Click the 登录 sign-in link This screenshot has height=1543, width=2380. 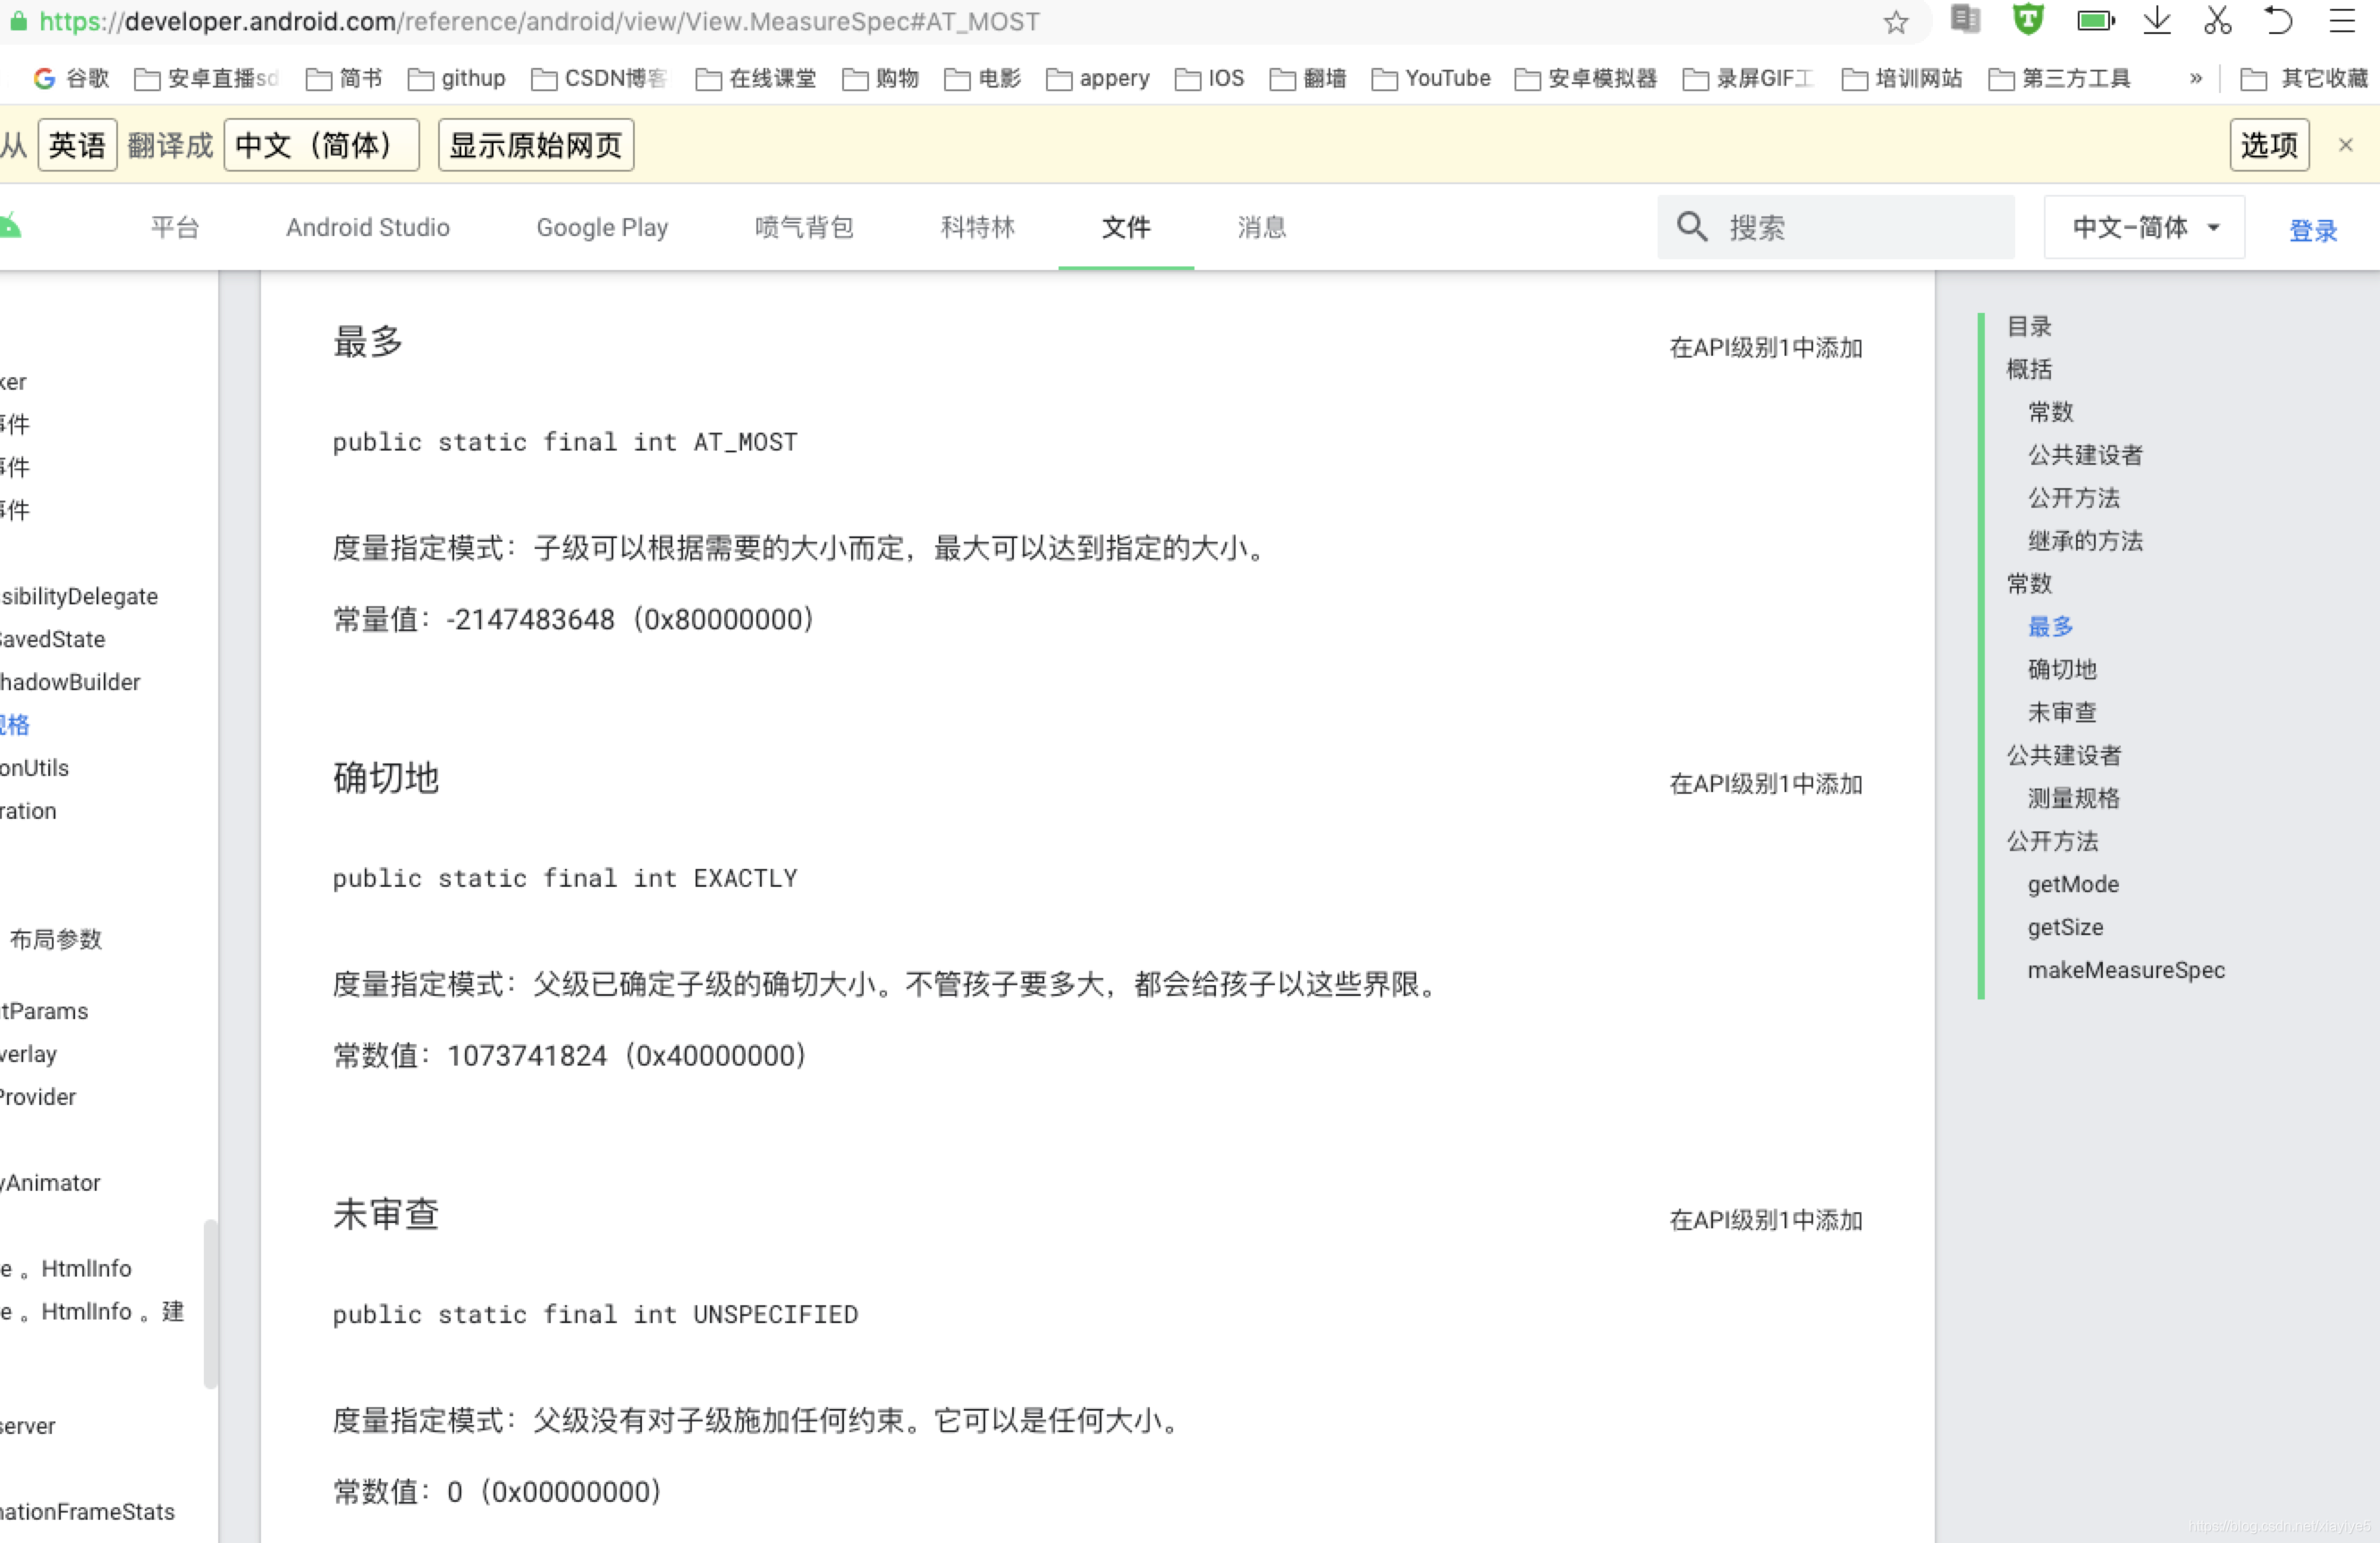[x=2312, y=231]
